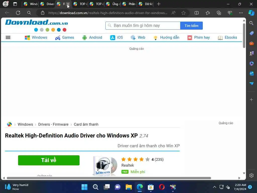Open the tab actions menu icon

coord(15,4)
